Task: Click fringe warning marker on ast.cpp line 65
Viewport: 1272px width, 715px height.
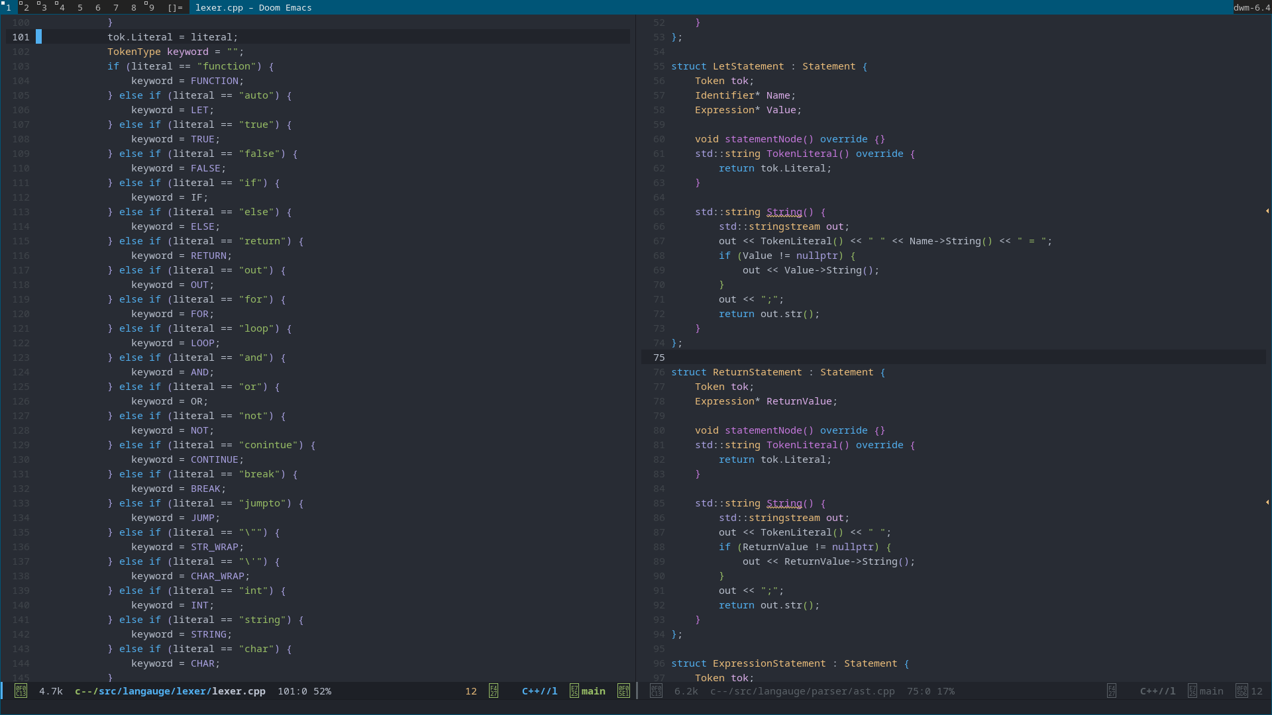Action: click(x=1267, y=211)
